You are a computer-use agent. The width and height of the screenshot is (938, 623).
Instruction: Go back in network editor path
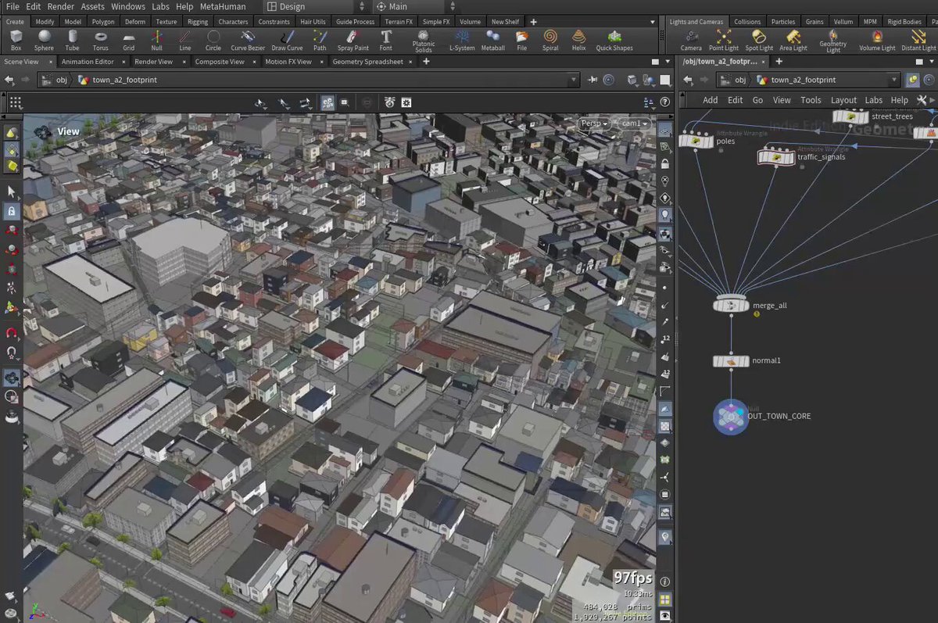coord(688,80)
